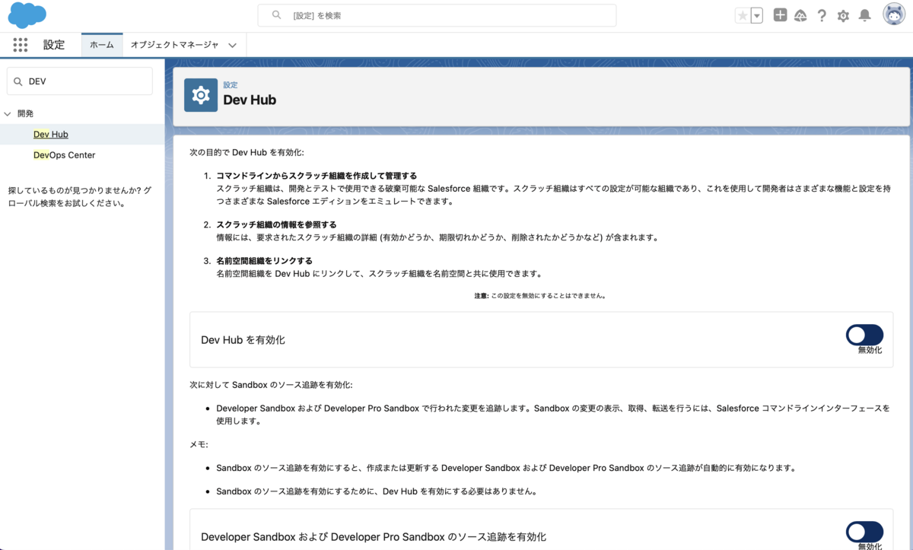The width and height of the screenshot is (913, 550).
Task: Click the magnifier icon in Quick Find
Action: [18, 81]
